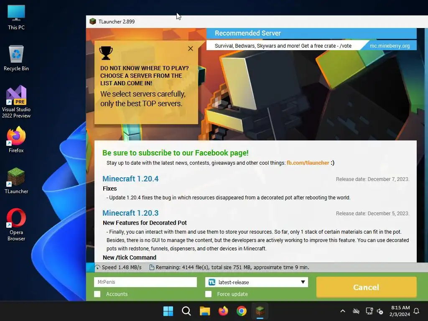The height and width of the screenshot is (321, 428).
Task: Toggle the Force update checkbox
Action: (x=208, y=294)
